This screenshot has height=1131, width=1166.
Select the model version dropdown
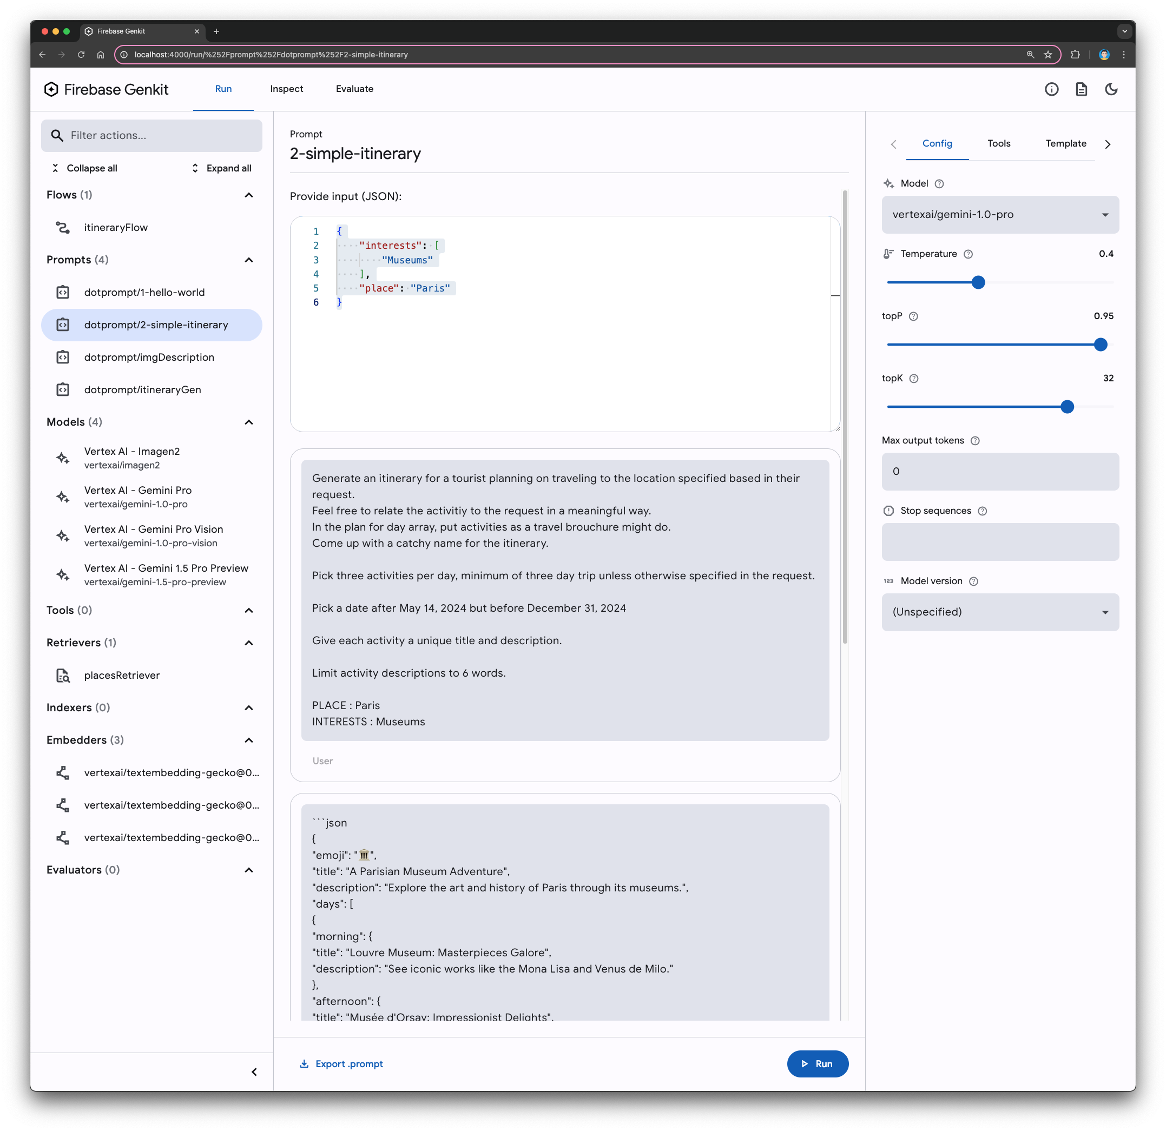pyautogui.click(x=1000, y=612)
